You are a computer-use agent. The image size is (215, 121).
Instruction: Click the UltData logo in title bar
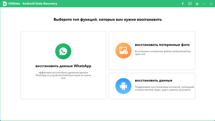5,4
